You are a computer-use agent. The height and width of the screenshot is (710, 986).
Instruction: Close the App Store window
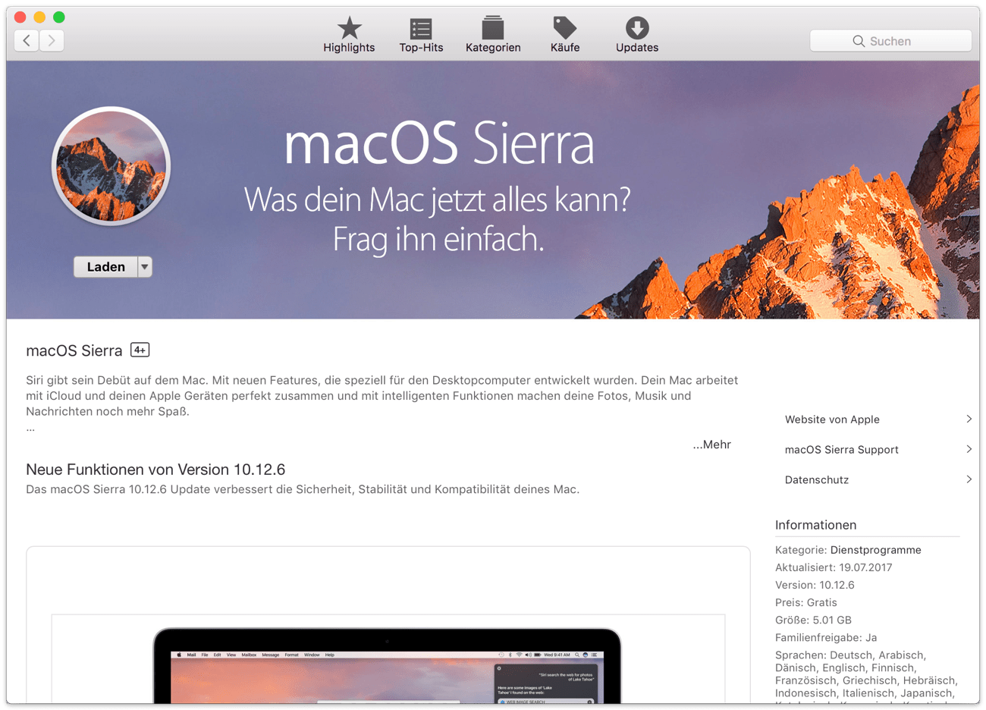(x=20, y=17)
